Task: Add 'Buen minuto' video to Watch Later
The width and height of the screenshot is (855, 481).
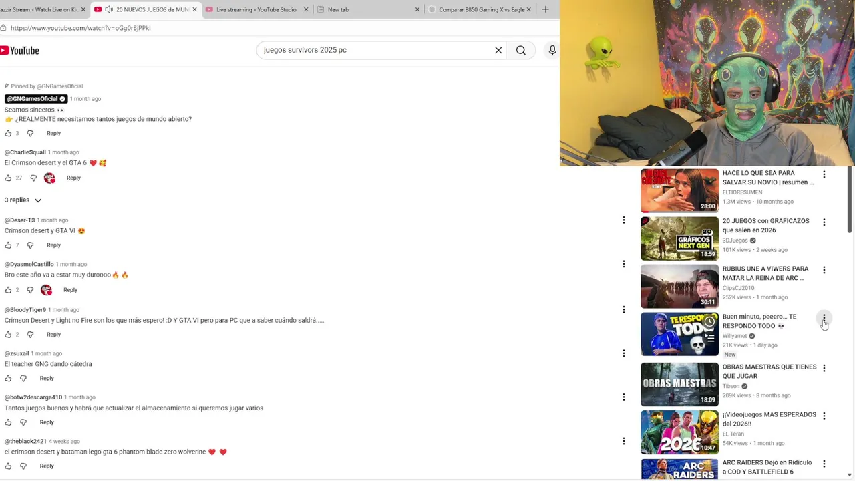Action: (709, 322)
